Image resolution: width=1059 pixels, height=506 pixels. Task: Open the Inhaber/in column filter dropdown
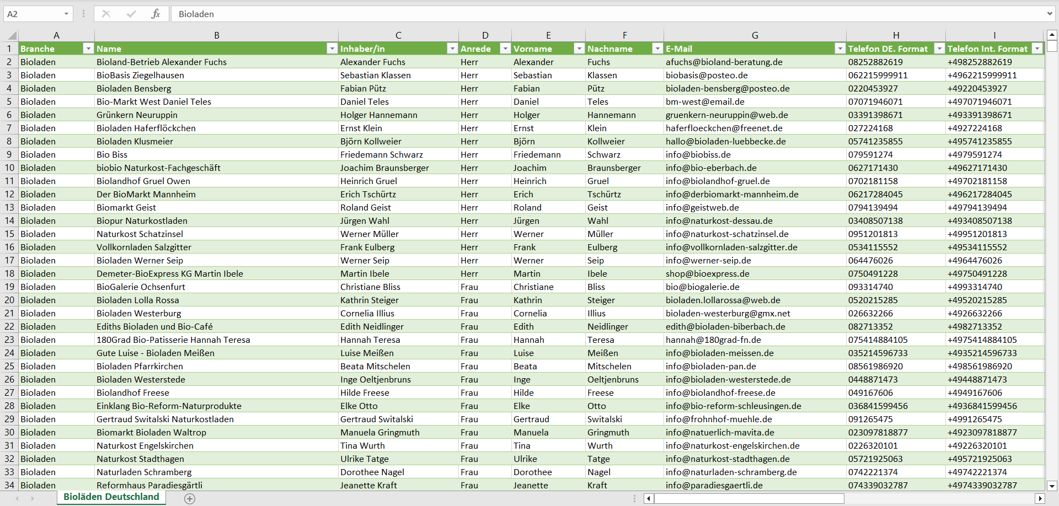(452, 49)
